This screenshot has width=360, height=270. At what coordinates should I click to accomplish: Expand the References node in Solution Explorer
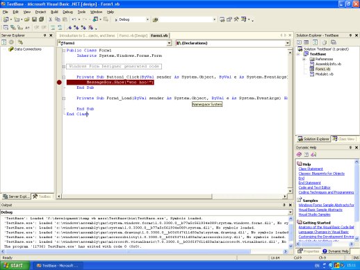point(304,59)
